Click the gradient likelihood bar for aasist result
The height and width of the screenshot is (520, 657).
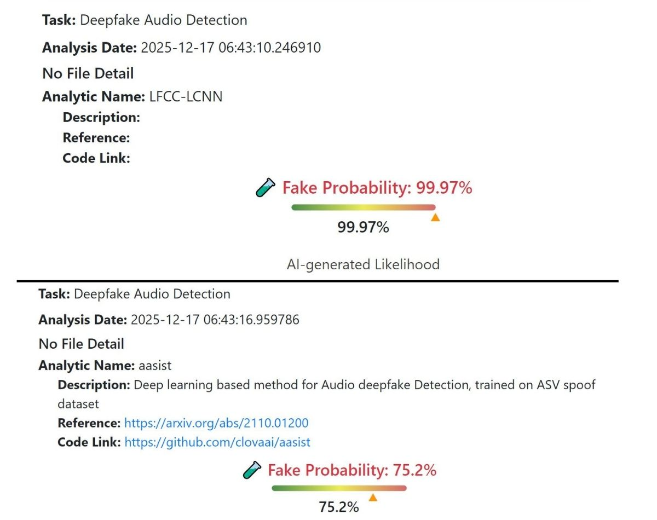(x=339, y=488)
